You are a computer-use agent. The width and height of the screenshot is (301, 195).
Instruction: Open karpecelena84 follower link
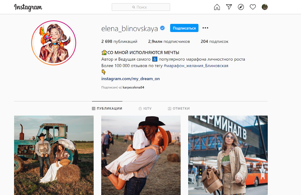[133, 88]
